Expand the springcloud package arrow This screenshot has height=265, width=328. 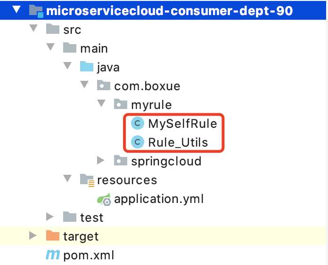[101, 160]
